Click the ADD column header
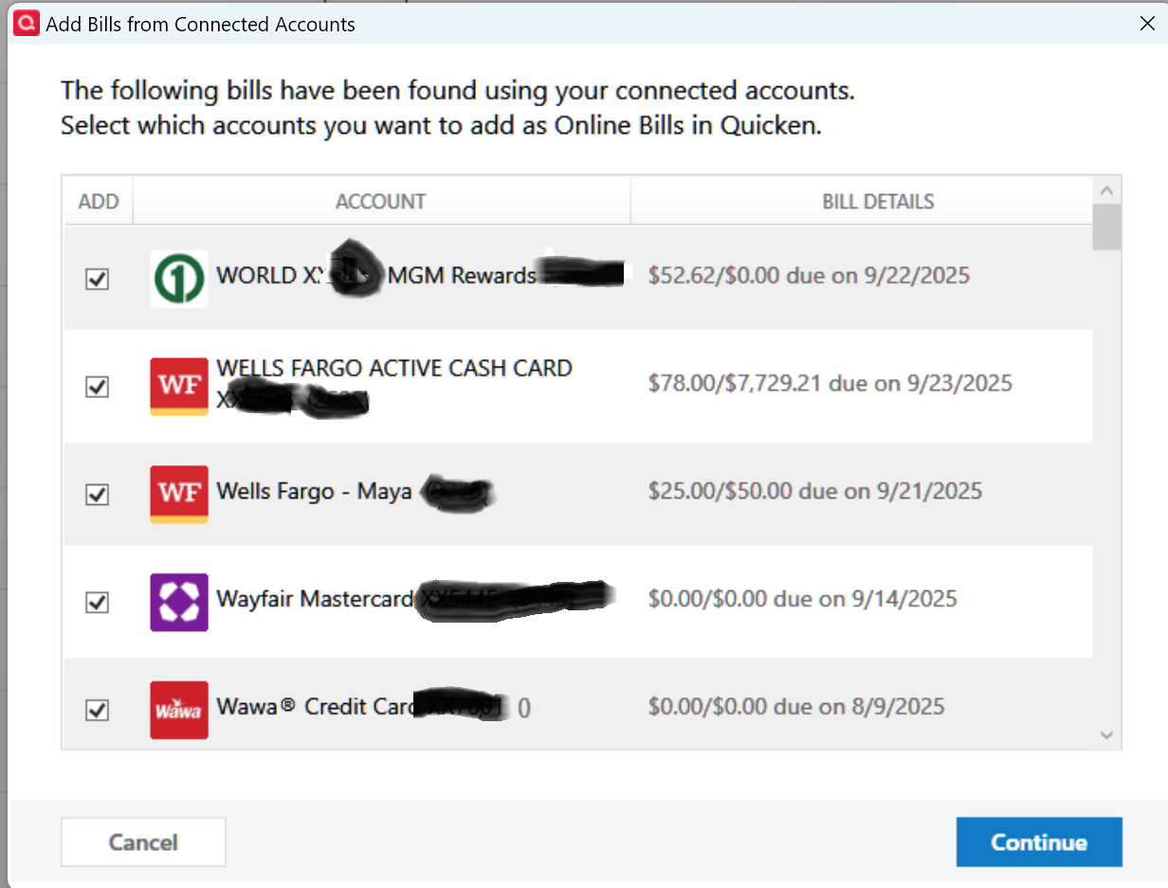Image resolution: width=1168 pixels, height=888 pixels. 99,202
